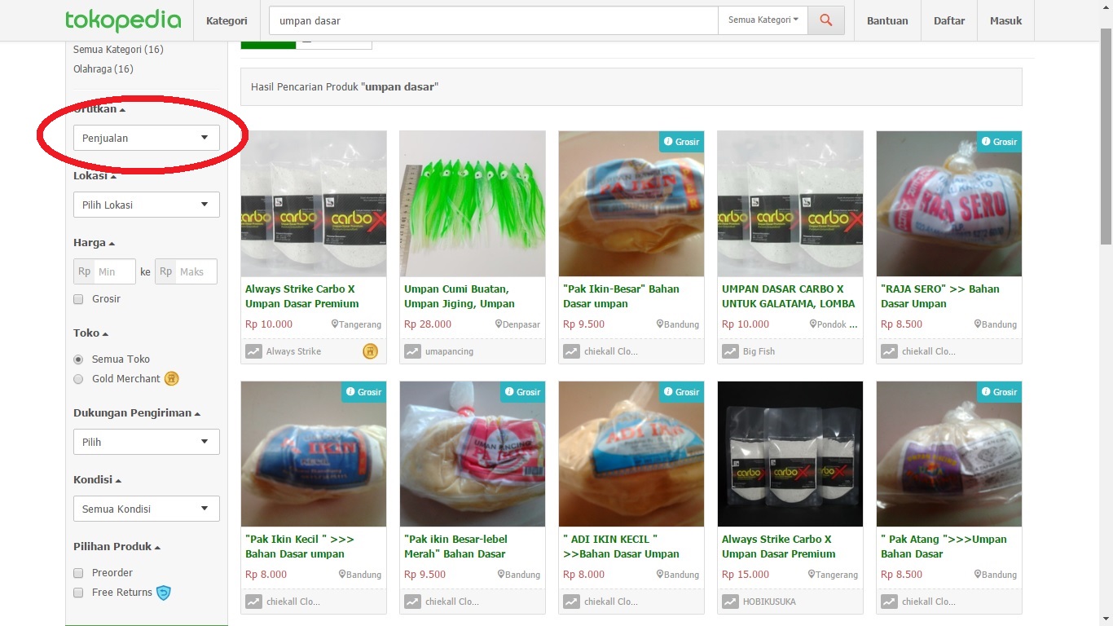Open the Pilih Lokasi dropdown
The image size is (1113, 626).
(x=147, y=205)
